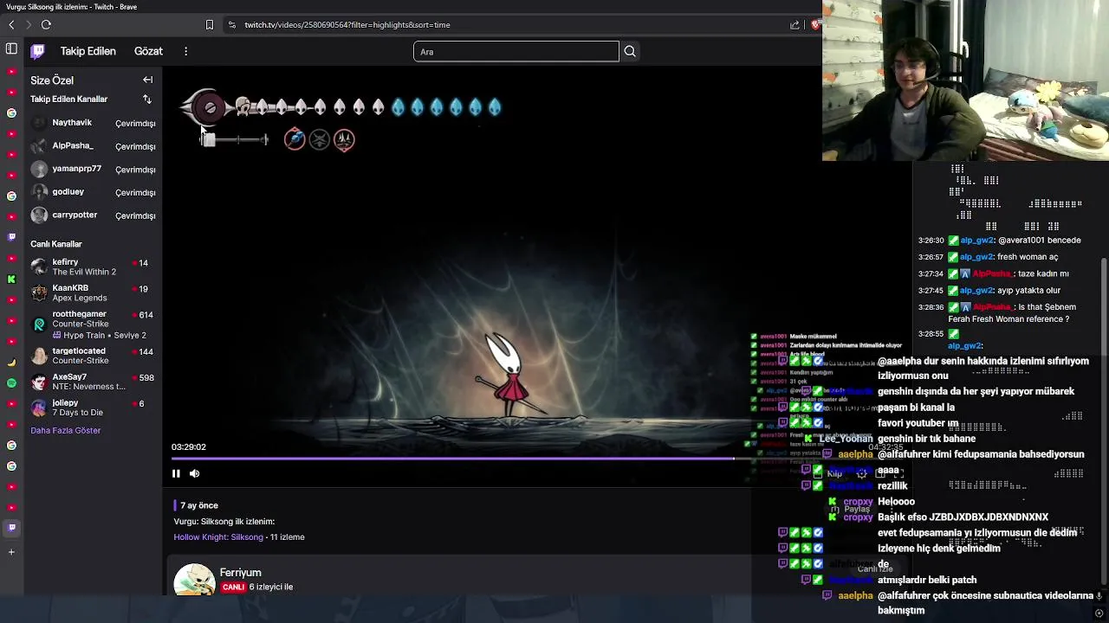Open the Kick tab in vertical tabs
1109x623 pixels.
[x=11, y=279]
